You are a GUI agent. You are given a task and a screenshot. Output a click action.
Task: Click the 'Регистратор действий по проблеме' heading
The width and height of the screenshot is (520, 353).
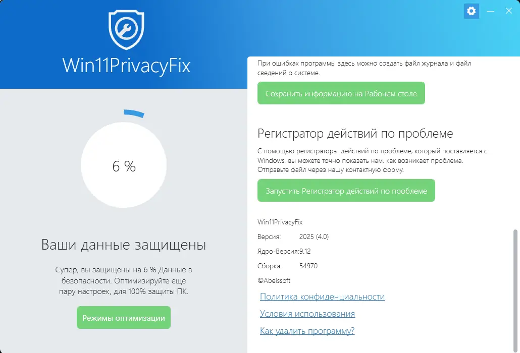click(355, 134)
